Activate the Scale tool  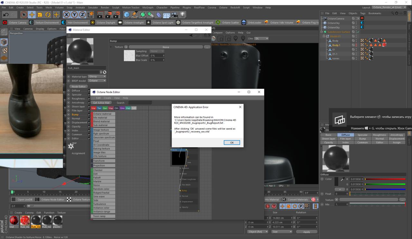40,14
